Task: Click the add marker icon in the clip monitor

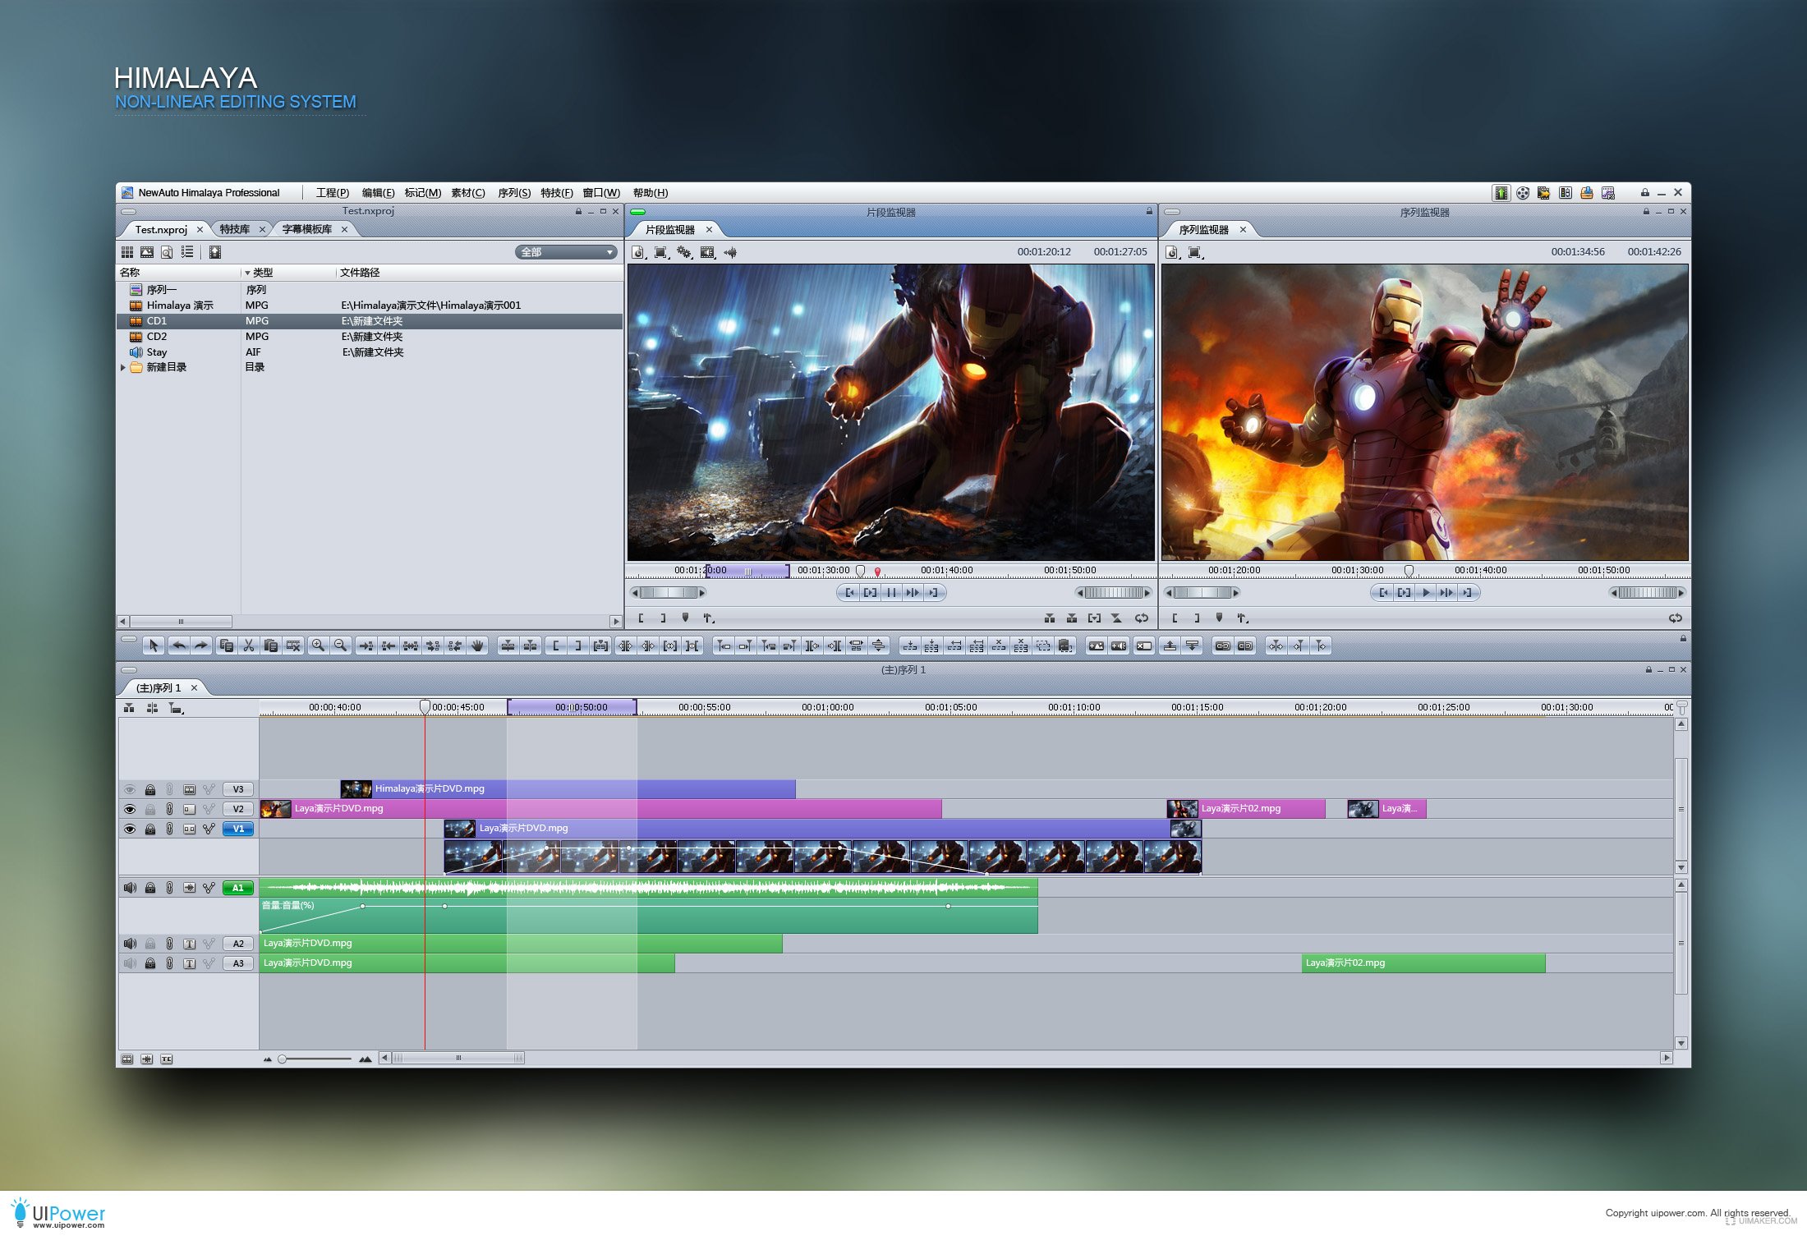Action: pyautogui.click(x=685, y=618)
